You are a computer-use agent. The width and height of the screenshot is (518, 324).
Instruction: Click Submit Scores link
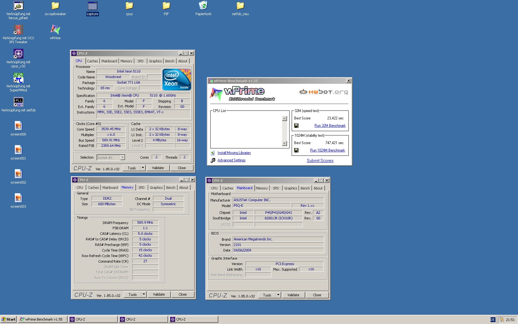coord(320,161)
